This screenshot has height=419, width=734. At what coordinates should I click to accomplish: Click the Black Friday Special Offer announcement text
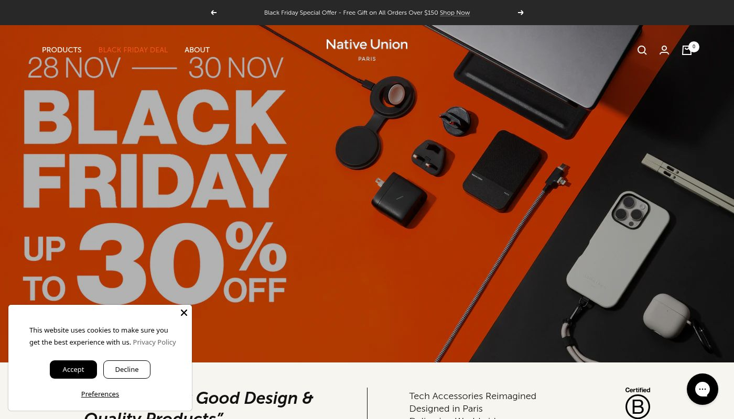tap(351, 13)
